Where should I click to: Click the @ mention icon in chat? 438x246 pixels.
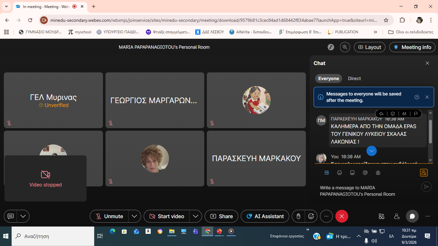[365, 173]
